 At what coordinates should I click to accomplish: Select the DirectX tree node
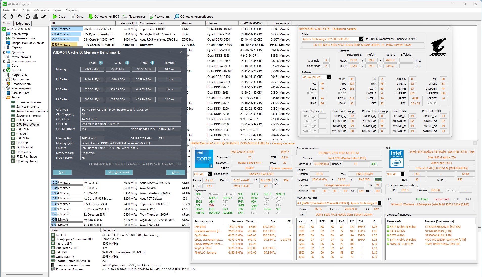click(16, 70)
